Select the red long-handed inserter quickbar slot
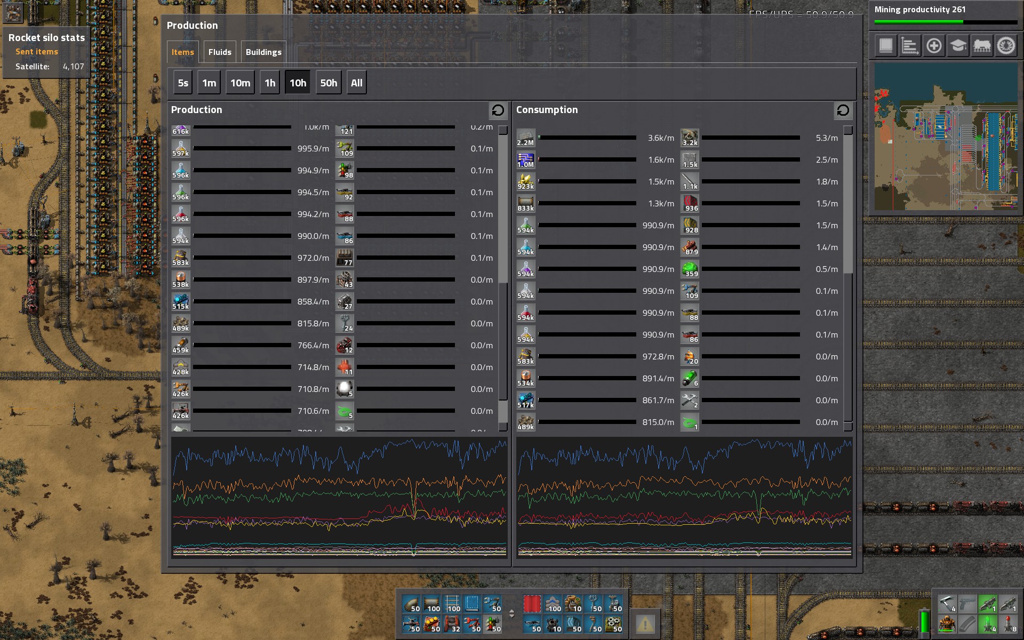Viewport: 1024px width, 640px height. pos(472,623)
